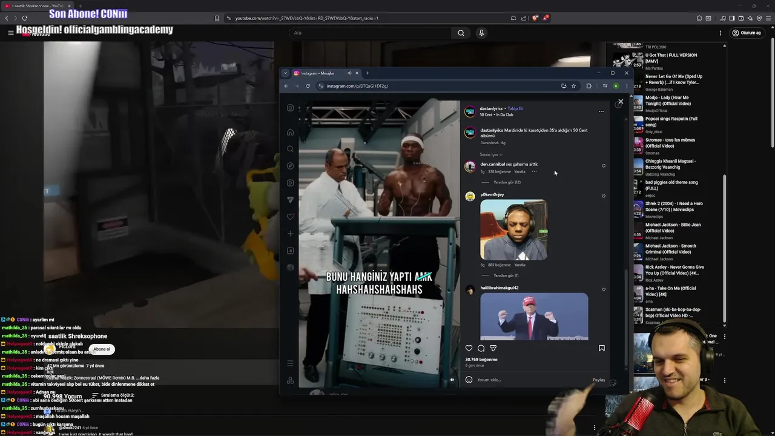
Task: Open Instagram Home in the sidebar
Action: click(x=291, y=132)
